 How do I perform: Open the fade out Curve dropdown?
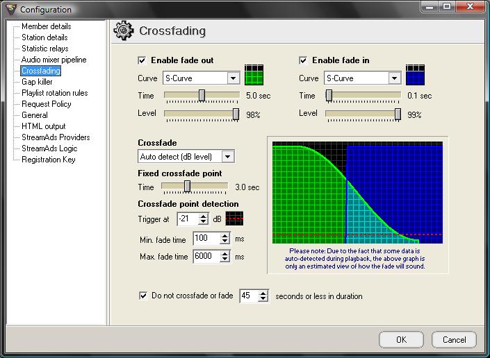coord(233,78)
